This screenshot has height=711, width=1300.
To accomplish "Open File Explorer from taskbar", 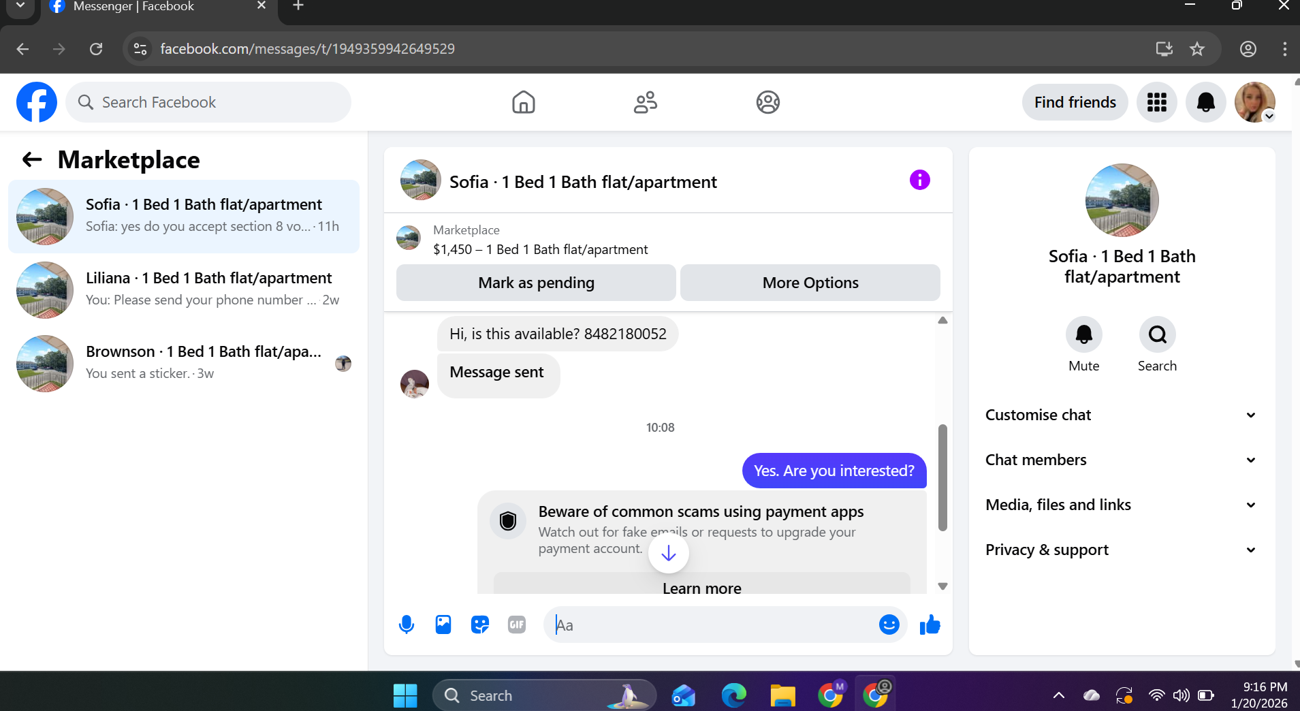I will pyautogui.click(x=782, y=695).
